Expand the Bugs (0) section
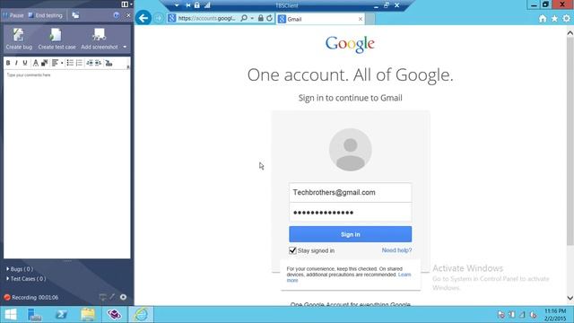 20,269
